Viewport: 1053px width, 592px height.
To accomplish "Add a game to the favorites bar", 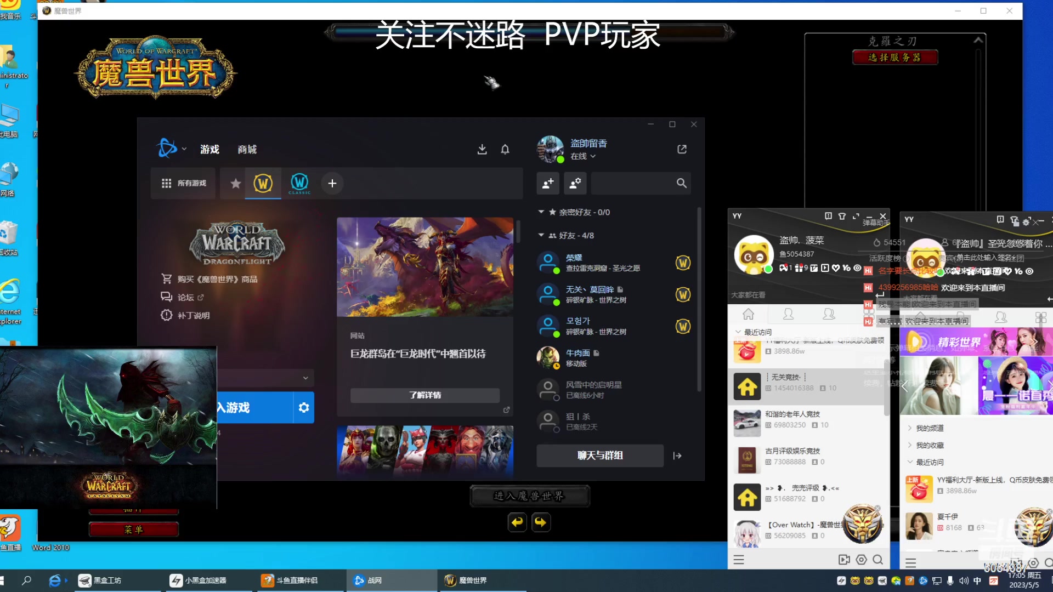I will tap(332, 183).
